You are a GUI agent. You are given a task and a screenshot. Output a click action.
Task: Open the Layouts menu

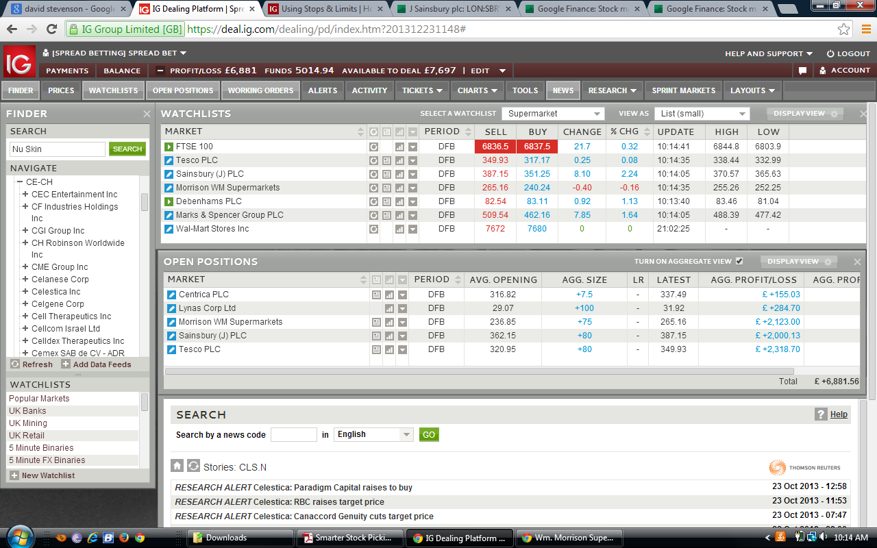[752, 90]
